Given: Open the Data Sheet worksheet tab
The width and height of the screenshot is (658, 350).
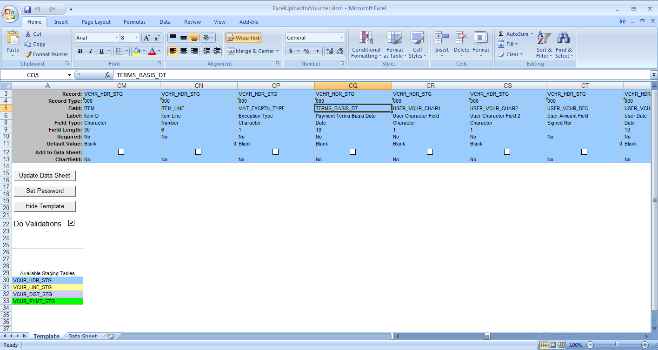Looking at the screenshot, I should click(x=82, y=336).
